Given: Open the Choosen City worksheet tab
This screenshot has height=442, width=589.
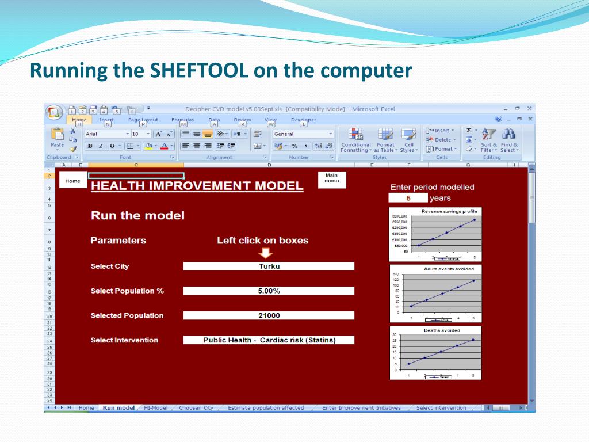Looking at the screenshot, I should tap(196, 408).
